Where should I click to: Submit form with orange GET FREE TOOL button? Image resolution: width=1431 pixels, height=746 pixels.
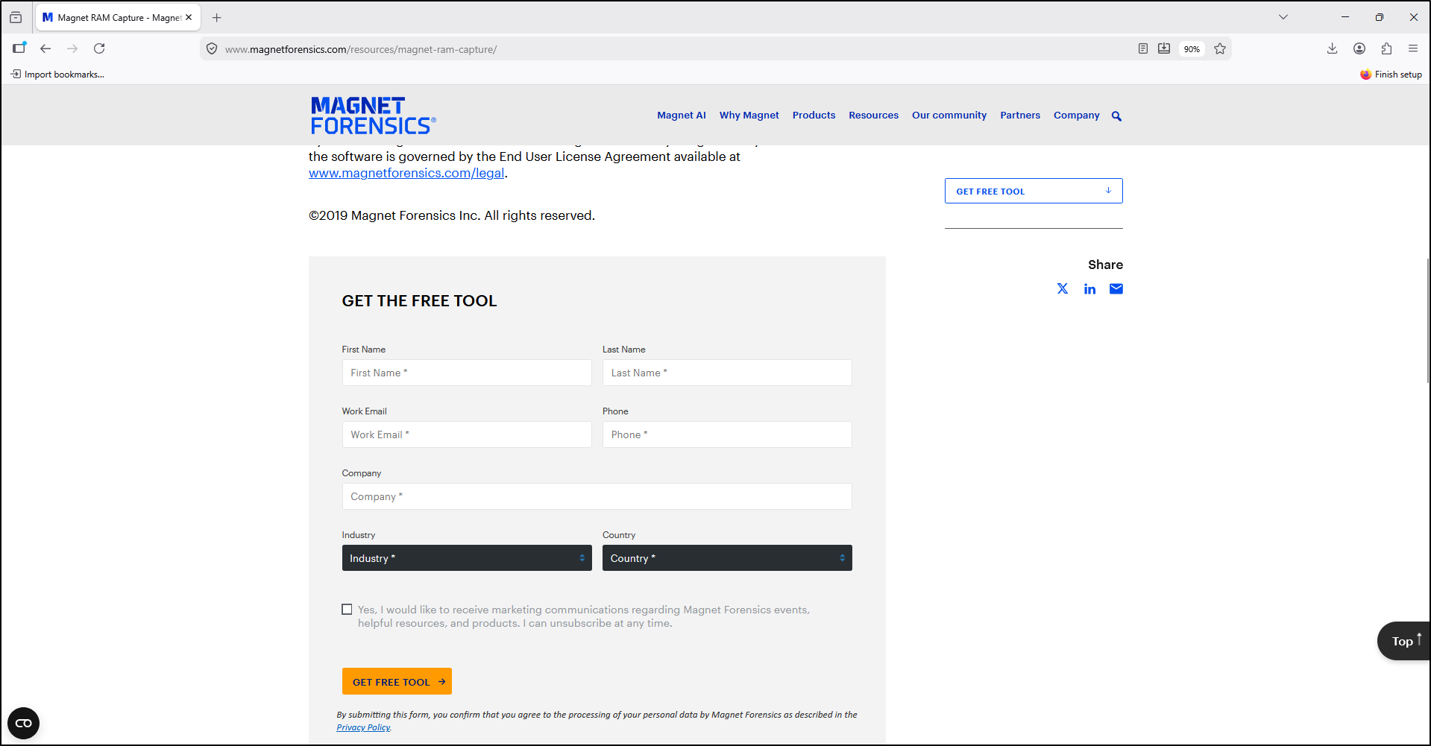397,681
